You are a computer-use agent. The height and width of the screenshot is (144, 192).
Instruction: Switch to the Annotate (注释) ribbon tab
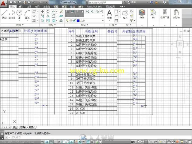[x=29, y=6]
